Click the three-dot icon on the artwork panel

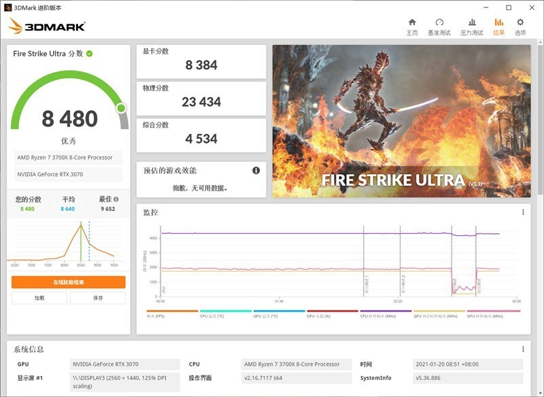coord(522,48)
